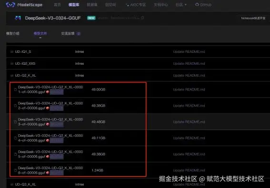
Task: Switch to the 模型介绍 tab
Action: click(x=13, y=33)
